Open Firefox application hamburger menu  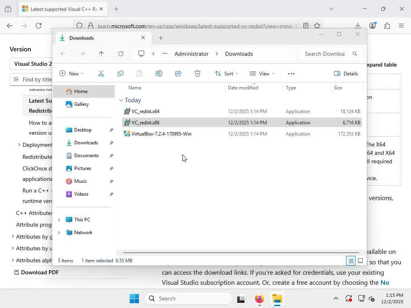click(401, 26)
